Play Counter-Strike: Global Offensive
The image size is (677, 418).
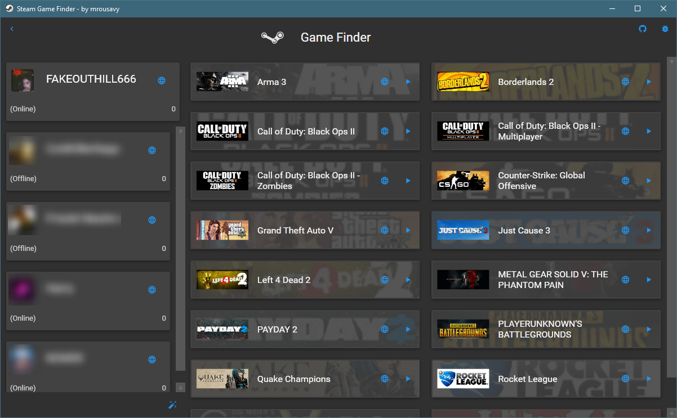tap(649, 181)
